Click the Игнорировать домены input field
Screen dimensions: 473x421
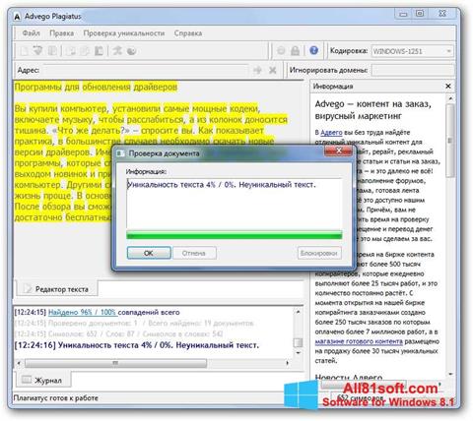click(413, 70)
